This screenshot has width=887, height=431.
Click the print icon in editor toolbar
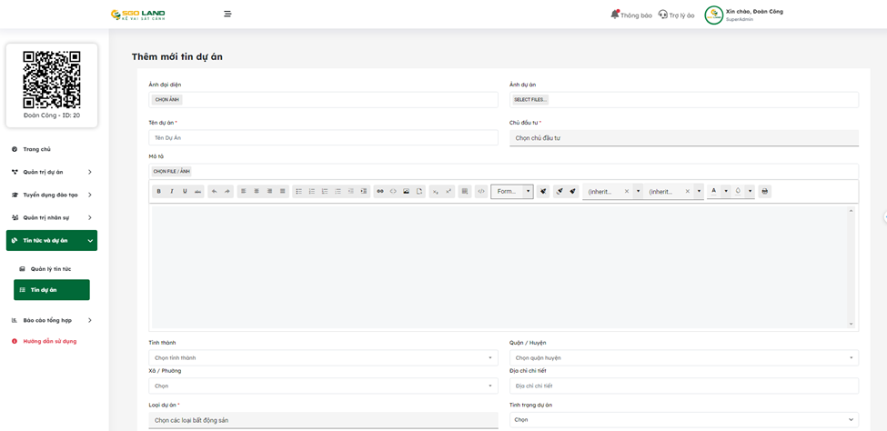[x=764, y=192]
